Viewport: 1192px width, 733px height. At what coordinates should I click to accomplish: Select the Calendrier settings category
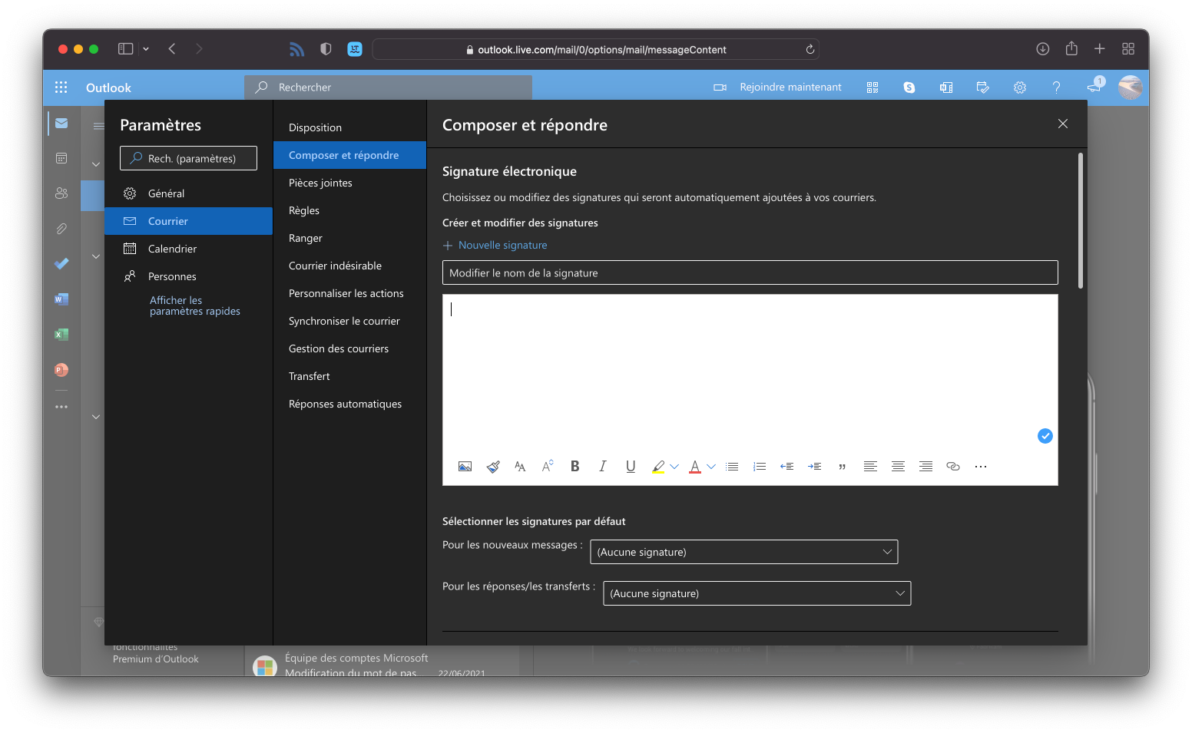click(x=188, y=249)
